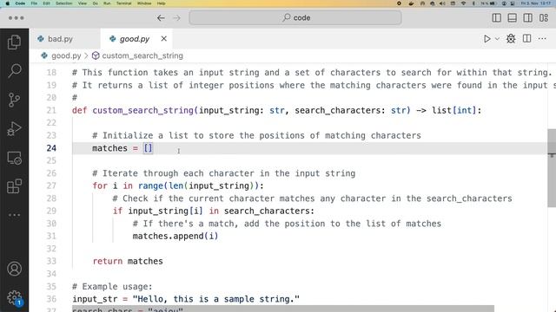The image size is (556, 312).
Task: Run the Python file with the play button
Action: 487,39
